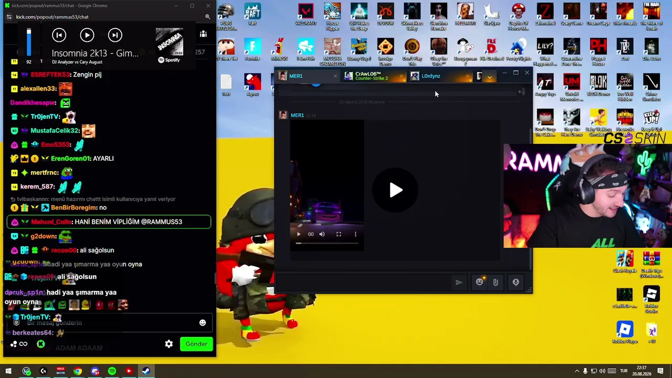The width and height of the screenshot is (672, 378).
Task: Zoom in the Chrome address bar
Action: tap(207, 17)
